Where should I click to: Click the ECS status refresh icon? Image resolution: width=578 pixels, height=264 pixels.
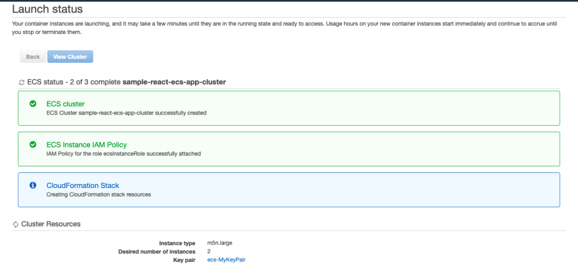pos(22,83)
